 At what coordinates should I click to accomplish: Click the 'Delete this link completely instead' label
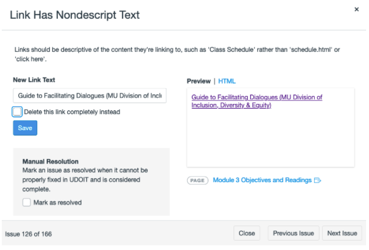click(x=72, y=112)
